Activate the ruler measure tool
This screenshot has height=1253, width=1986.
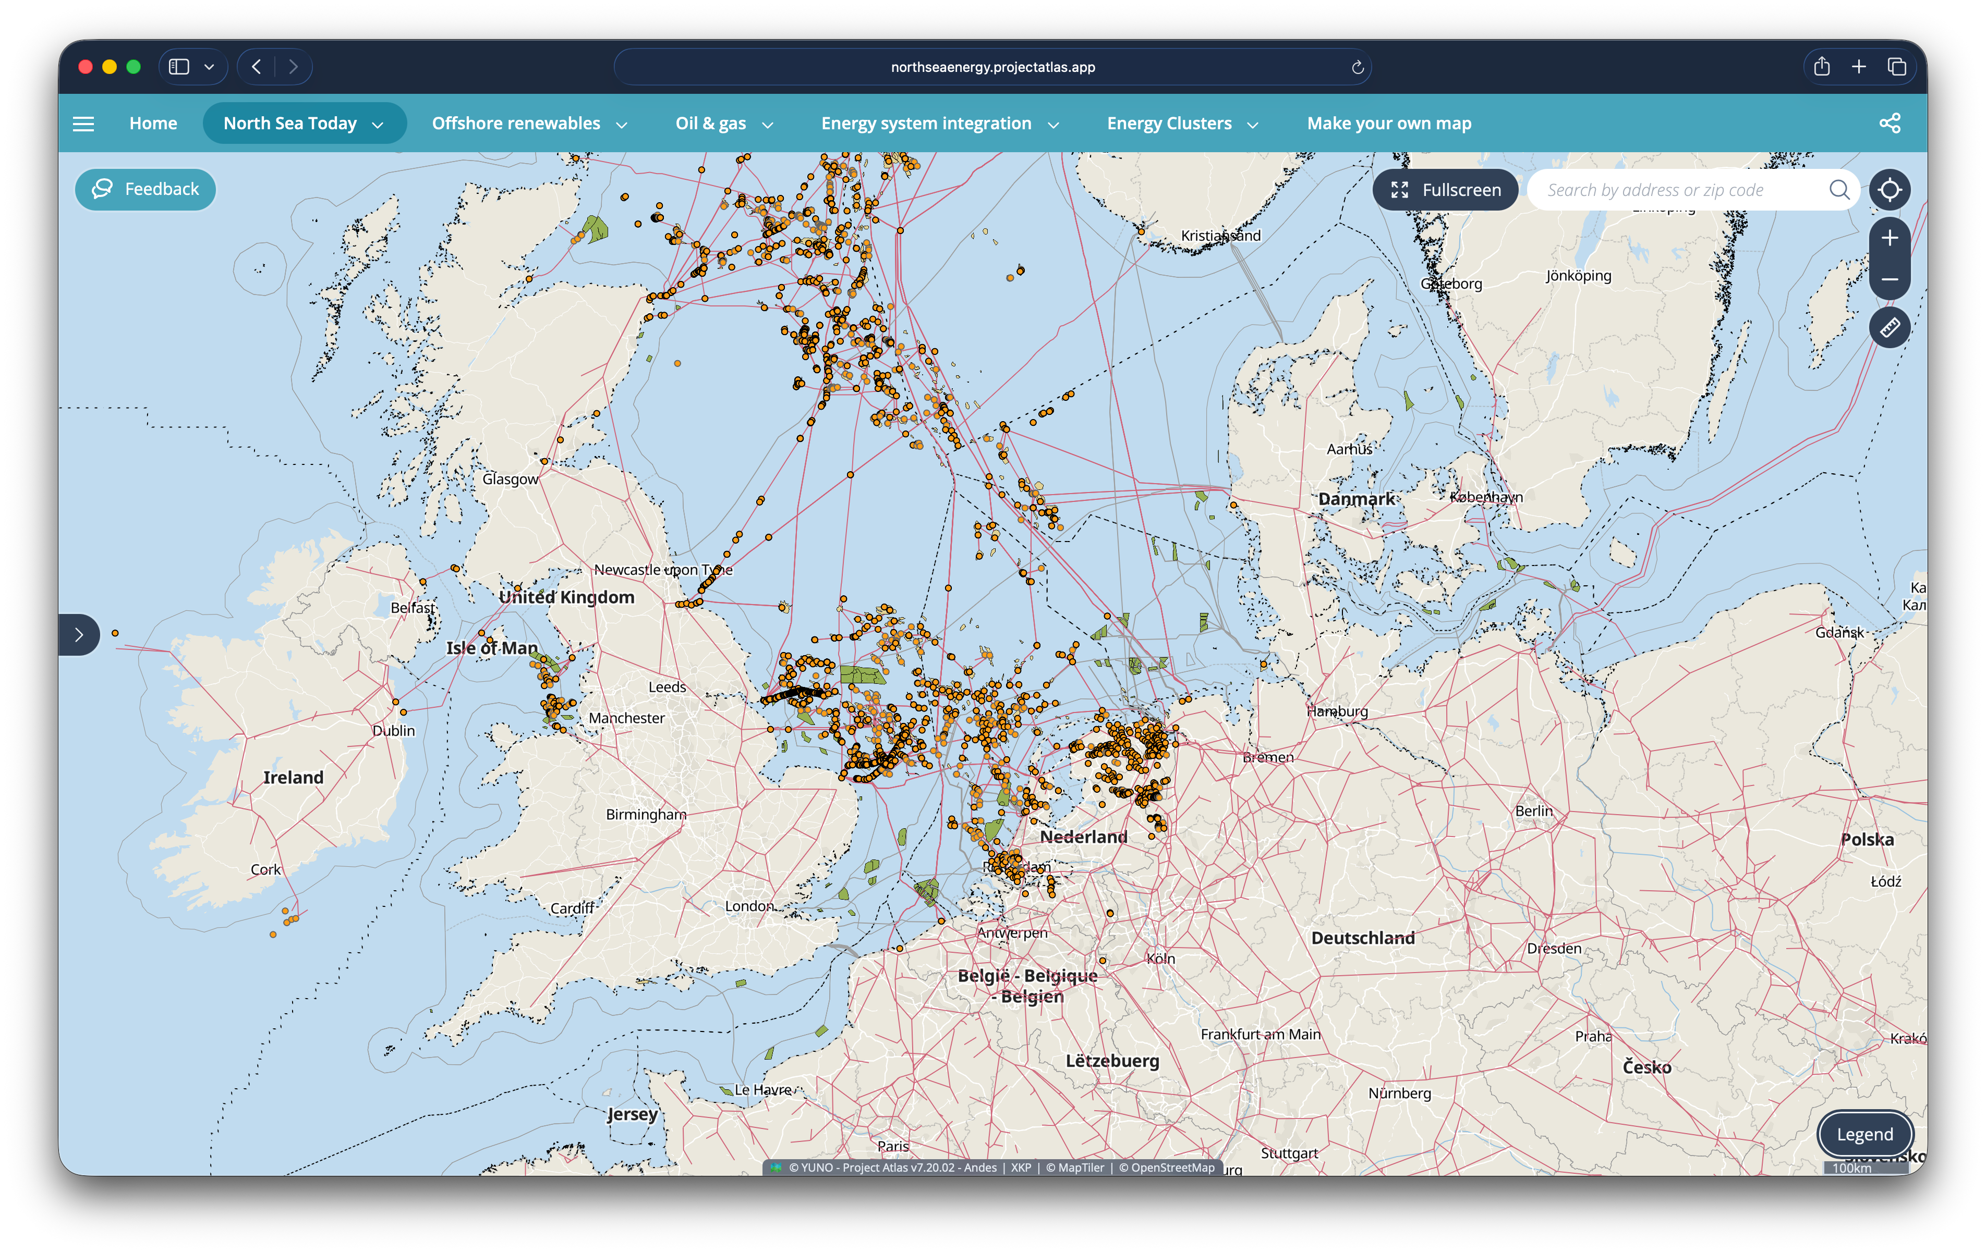point(1890,328)
